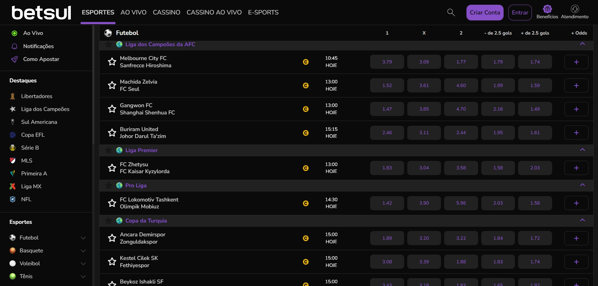This screenshot has width=598, height=286.
Task: Open the Pro Liga league link
Action: [x=136, y=185]
